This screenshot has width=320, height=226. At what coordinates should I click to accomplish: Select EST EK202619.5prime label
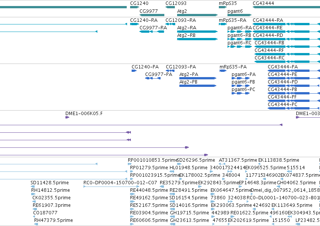click(x=248, y=221)
